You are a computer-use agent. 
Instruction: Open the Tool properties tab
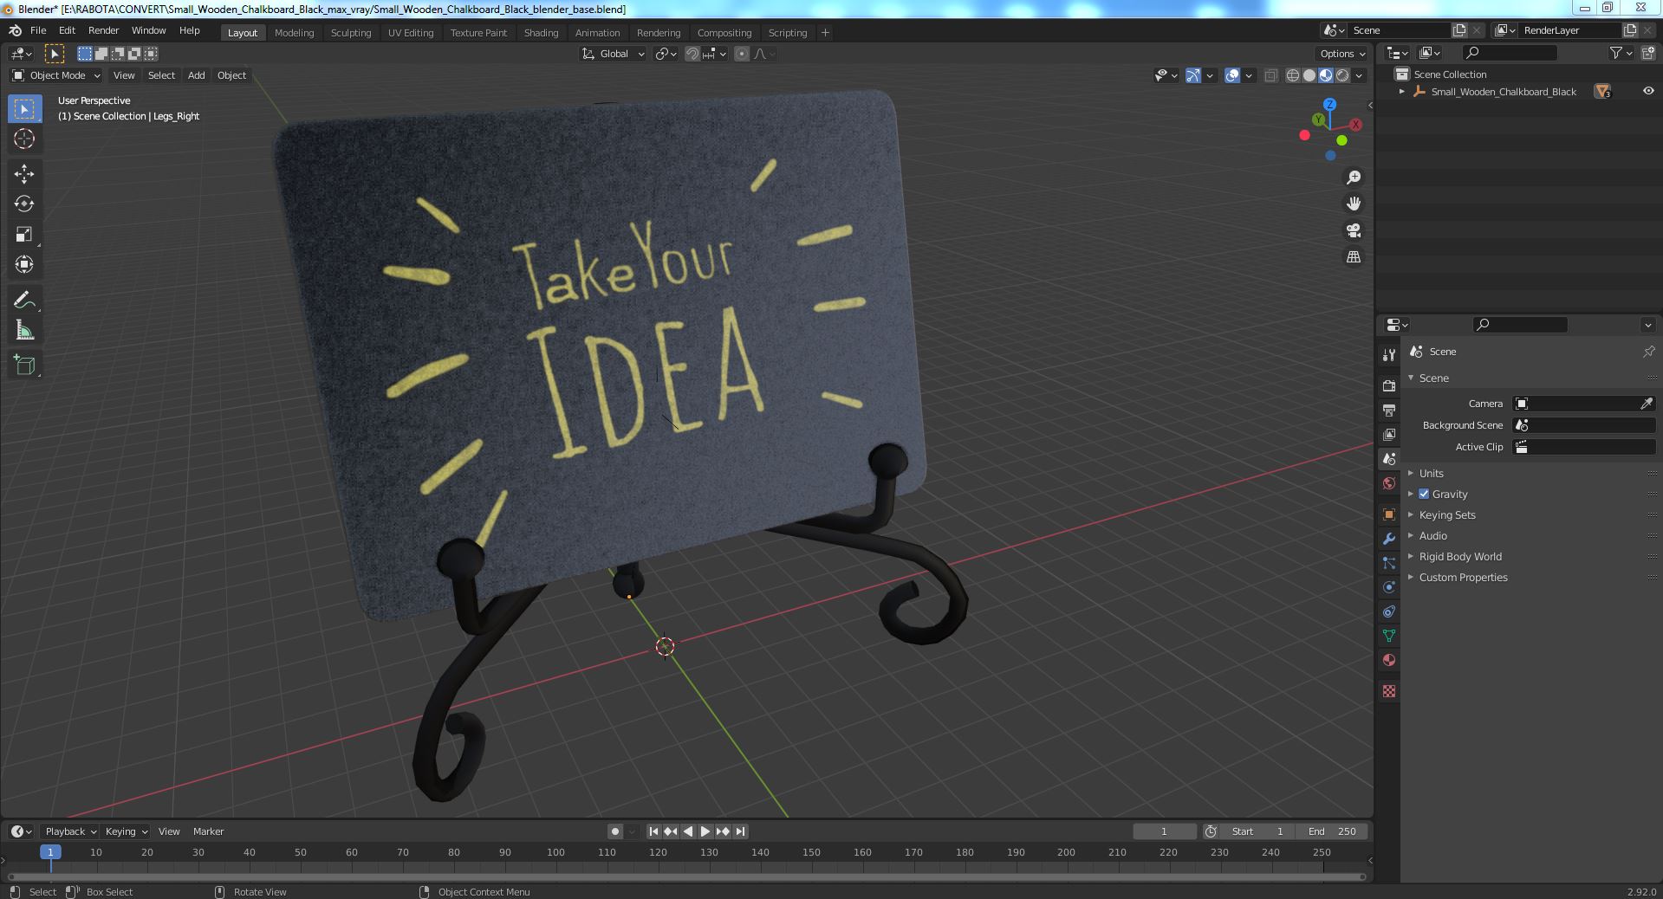point(1389,354)
